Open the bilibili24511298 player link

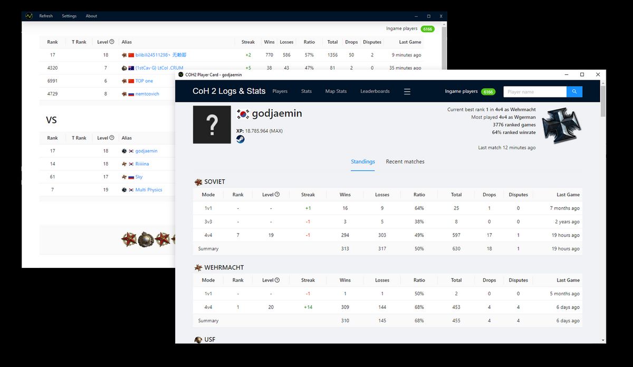(161, 55)
